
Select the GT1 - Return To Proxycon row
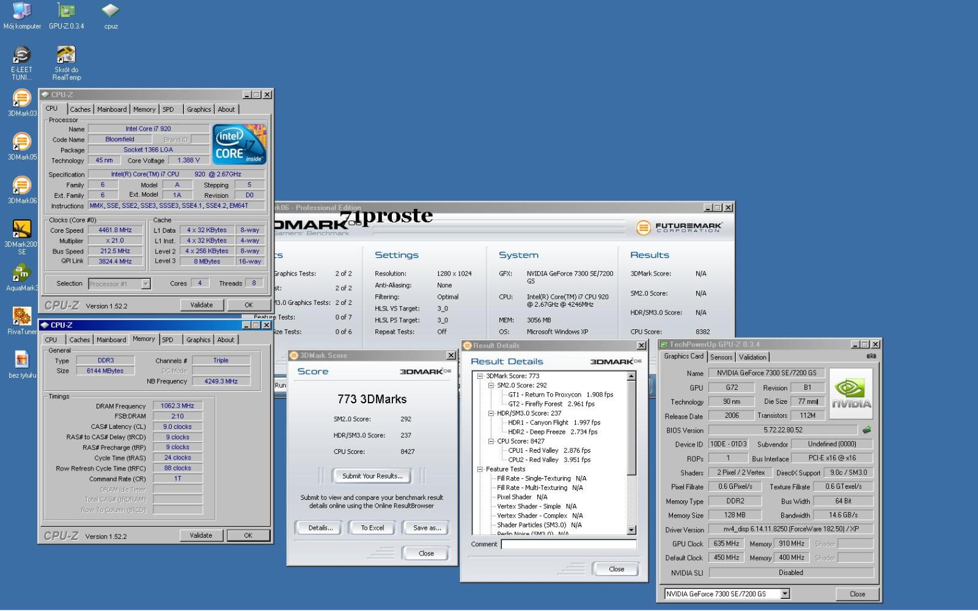click(561, 395)
